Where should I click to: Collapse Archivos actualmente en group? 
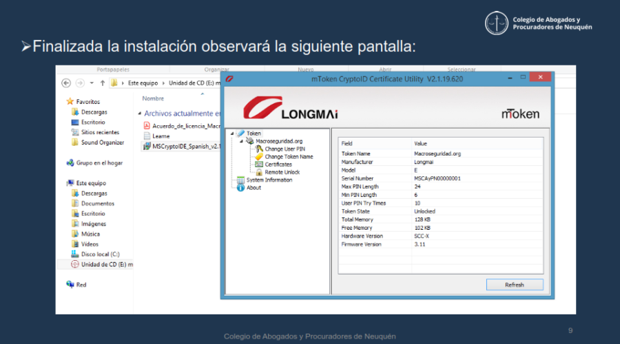[140, 114]
